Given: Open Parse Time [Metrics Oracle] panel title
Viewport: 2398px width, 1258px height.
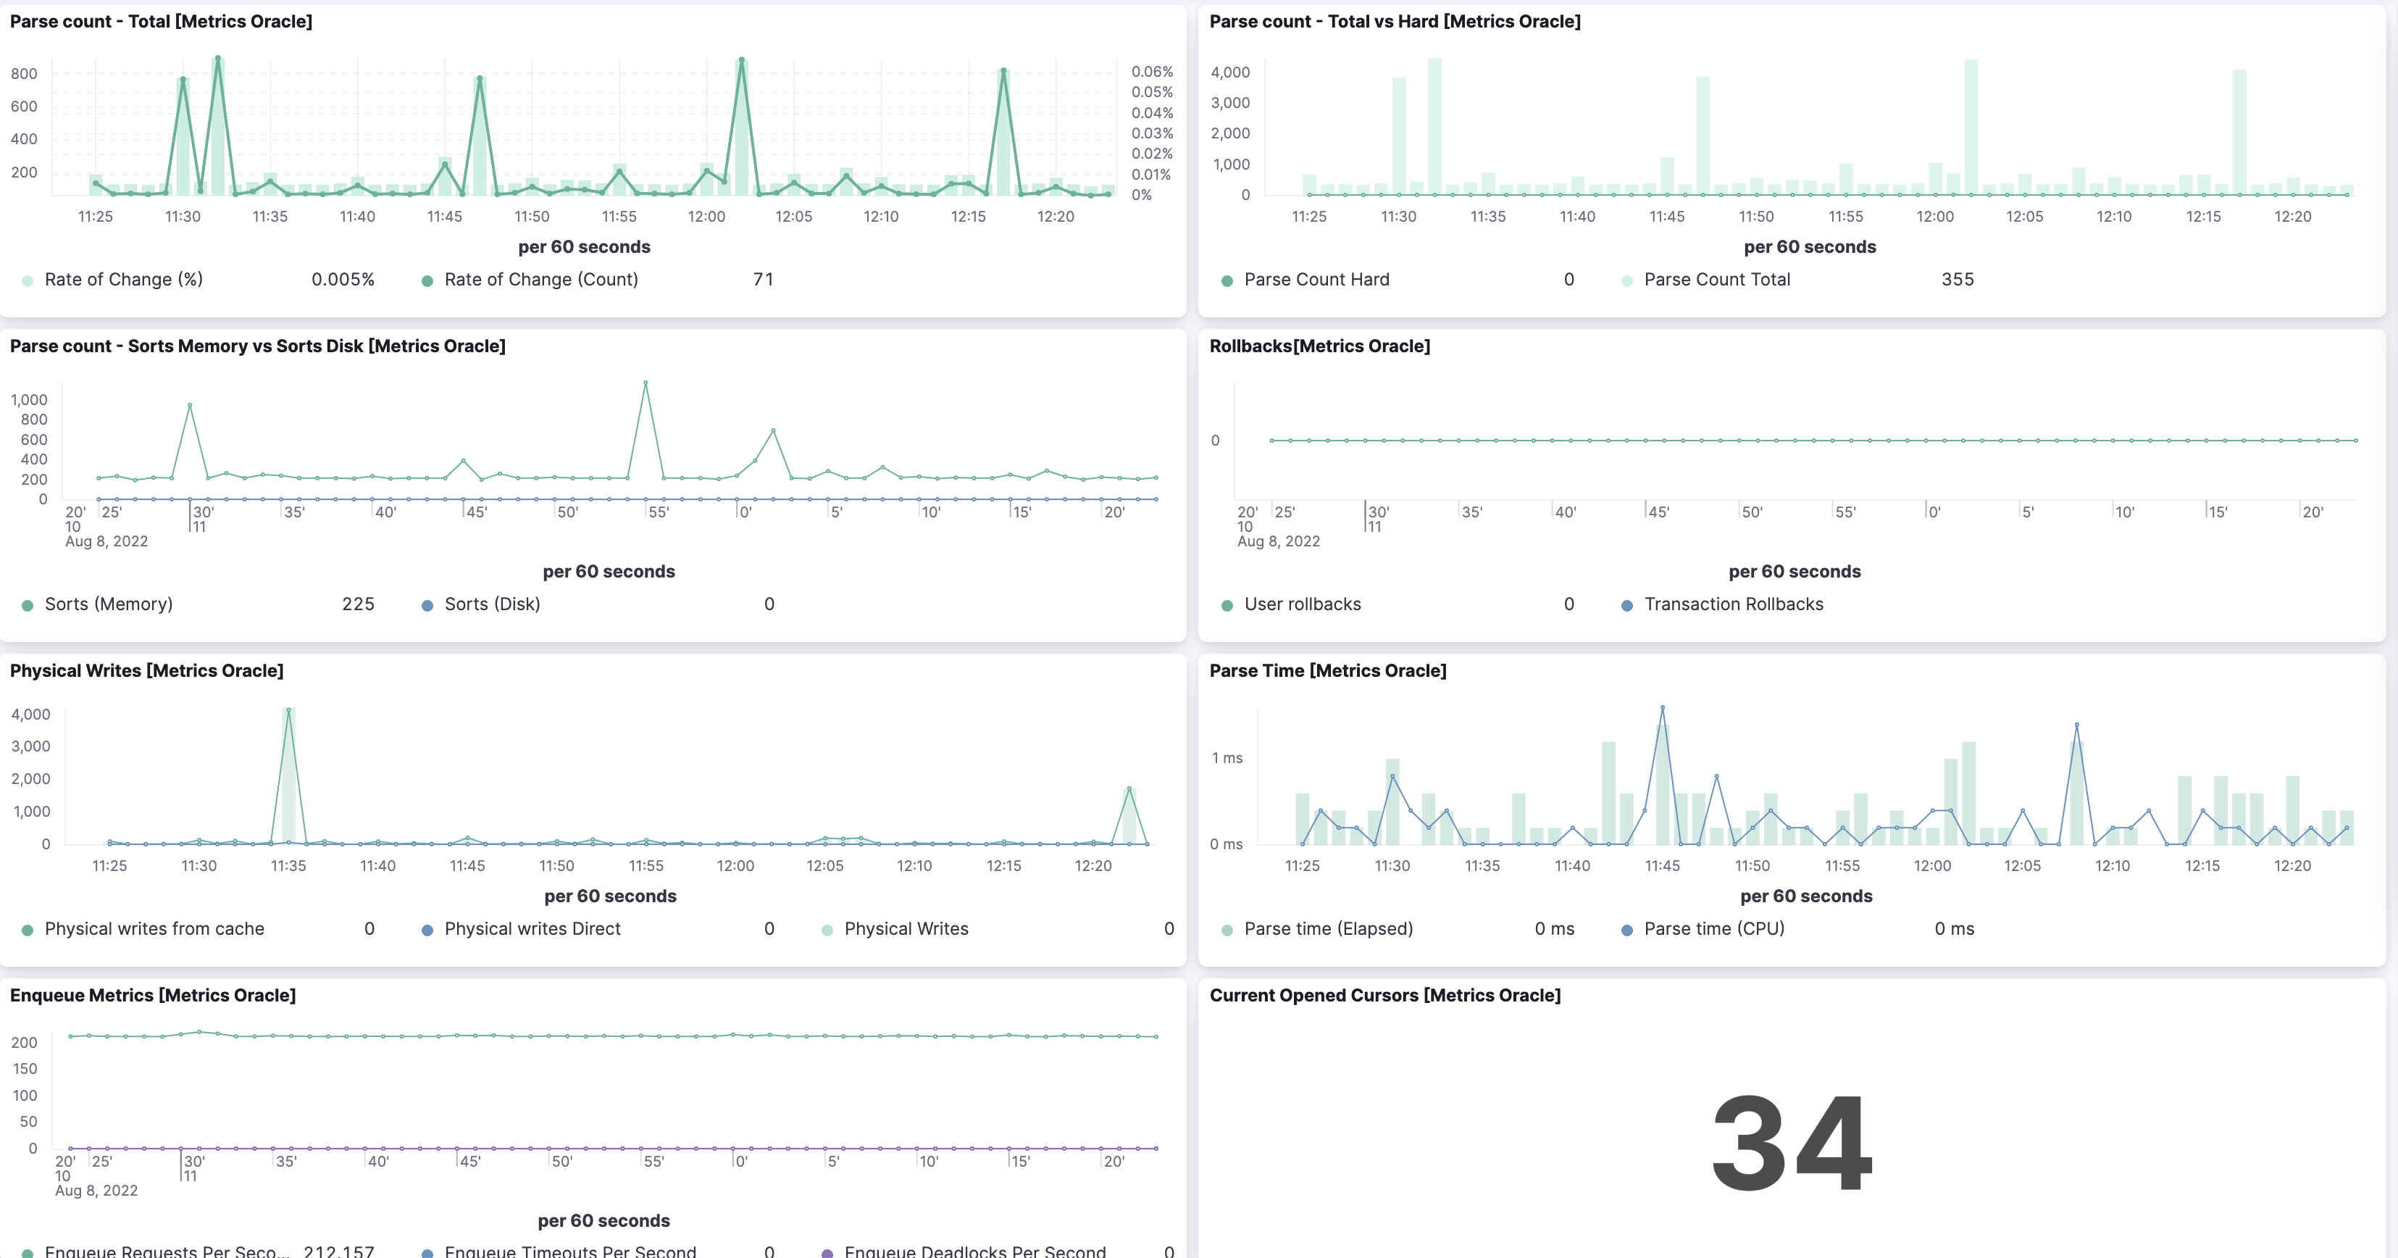Looking at the screenshot, I should click(x=1327, y=670).
